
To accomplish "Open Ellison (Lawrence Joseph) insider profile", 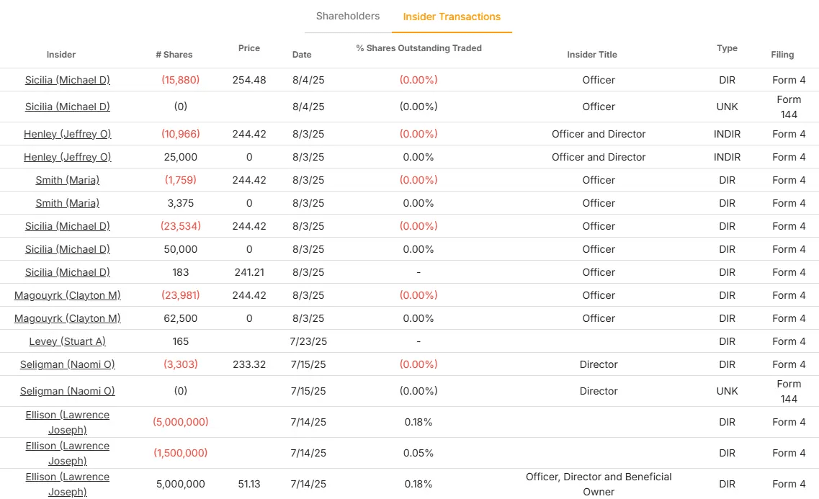I will (67, 422).
